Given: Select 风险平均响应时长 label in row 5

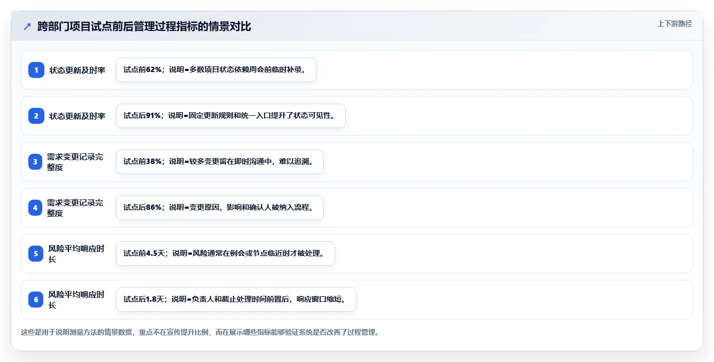Looking at the screenshot, I should (x=76, y=254).
